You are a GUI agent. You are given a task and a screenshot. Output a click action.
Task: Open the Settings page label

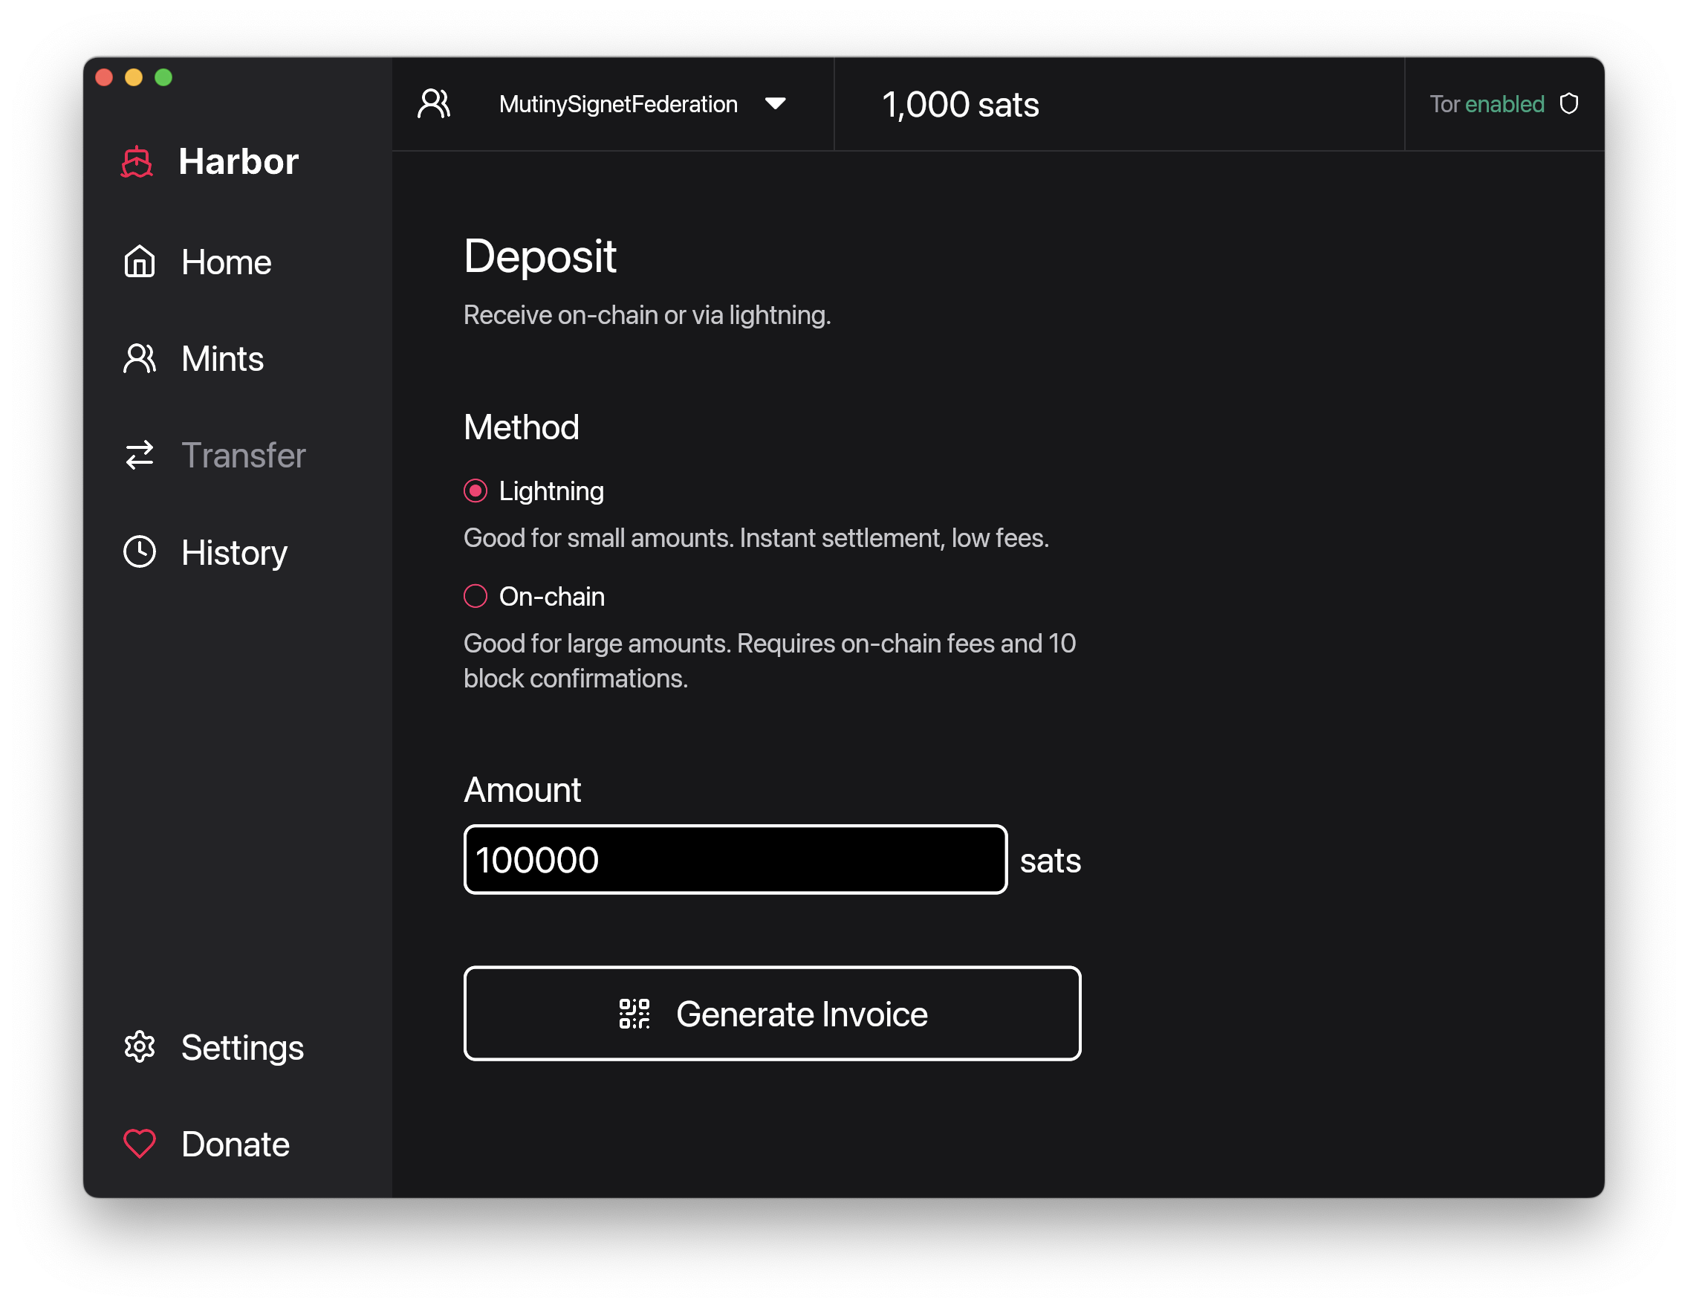click(243, 1049)
